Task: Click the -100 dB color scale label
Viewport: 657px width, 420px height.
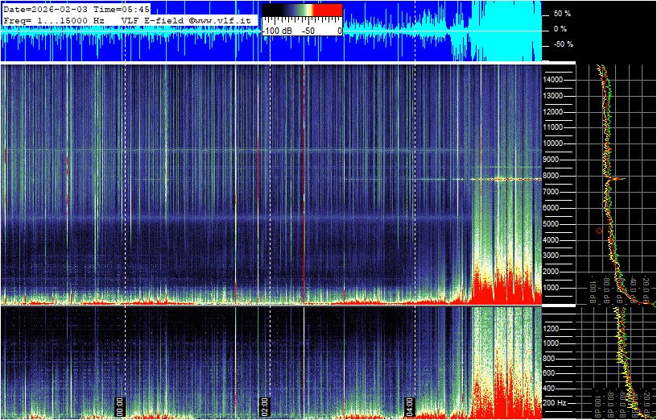Action: click(279, 30)
